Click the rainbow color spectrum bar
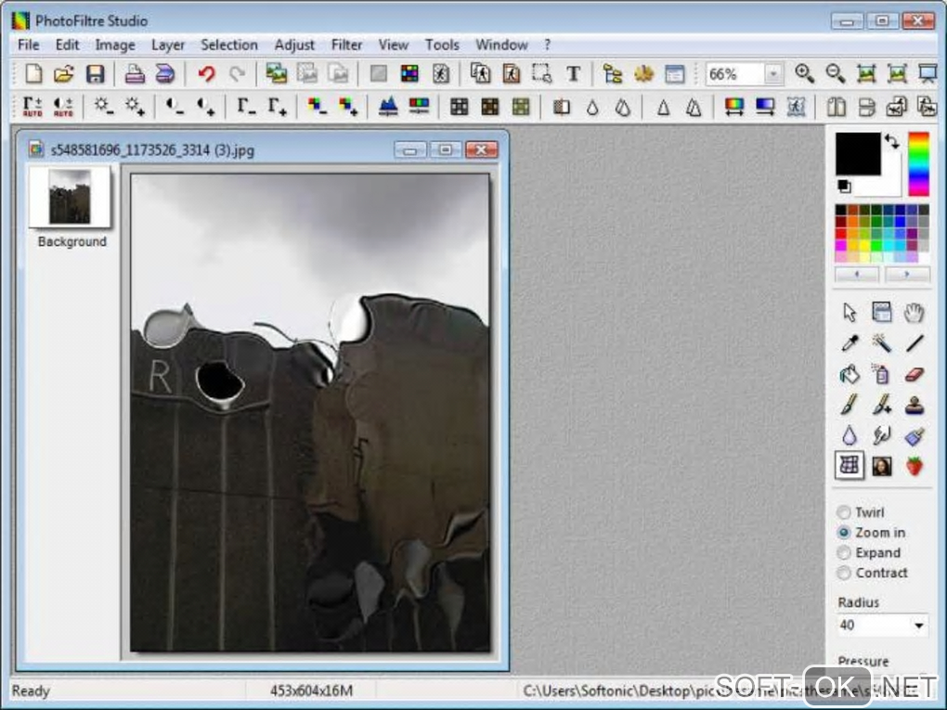Viewport: 947px width, 710px height. [918, 164]
